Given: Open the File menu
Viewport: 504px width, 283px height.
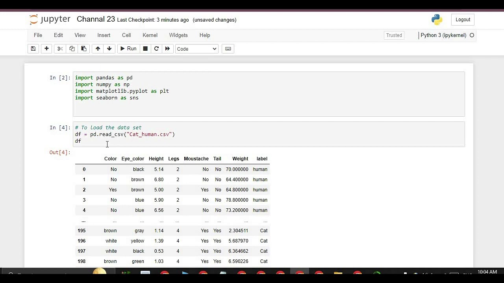Looking at the screenshot, I should pyautogui.click(x=38, y=35).
